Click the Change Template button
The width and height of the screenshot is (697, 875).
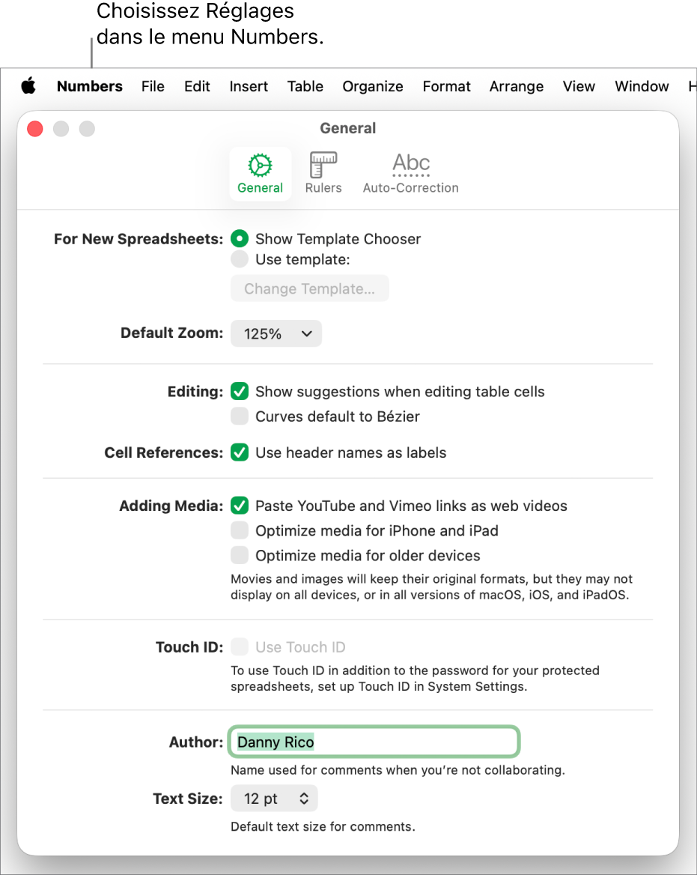click(309, 289)
